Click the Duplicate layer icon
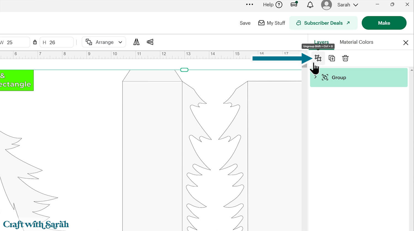 [332, 58]
